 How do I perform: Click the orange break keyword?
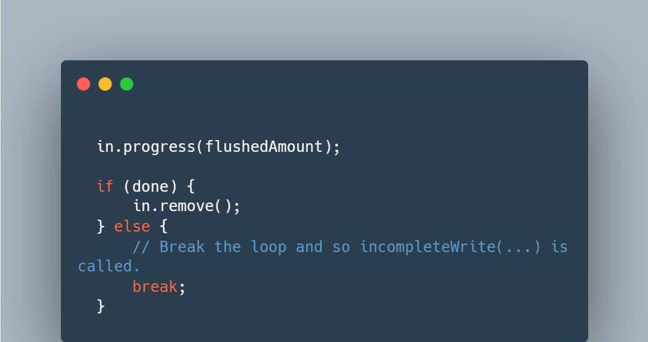(155, 287)
